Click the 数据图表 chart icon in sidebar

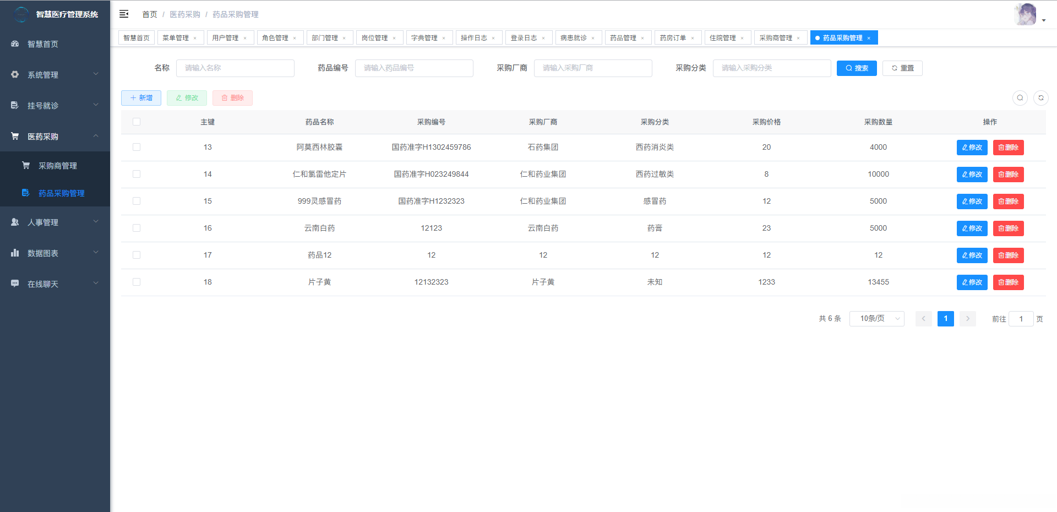click(x=14, y=253)
